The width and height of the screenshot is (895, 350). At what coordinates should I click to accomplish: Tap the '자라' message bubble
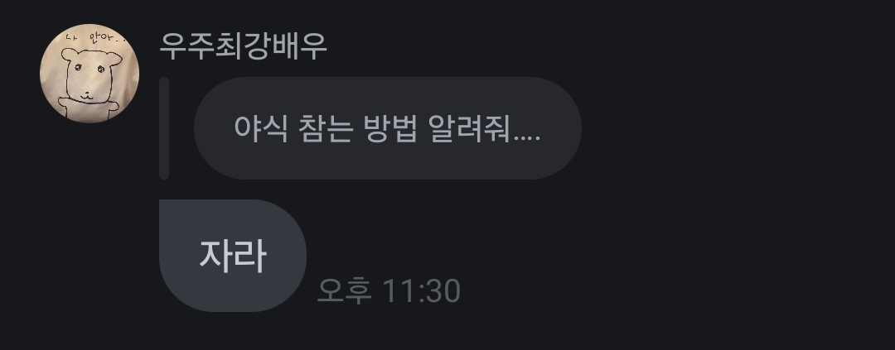click(233, 256)
